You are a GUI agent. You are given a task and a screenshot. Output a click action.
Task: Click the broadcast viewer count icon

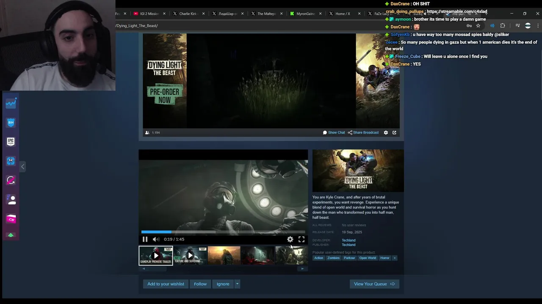click(x=147, y=133)
